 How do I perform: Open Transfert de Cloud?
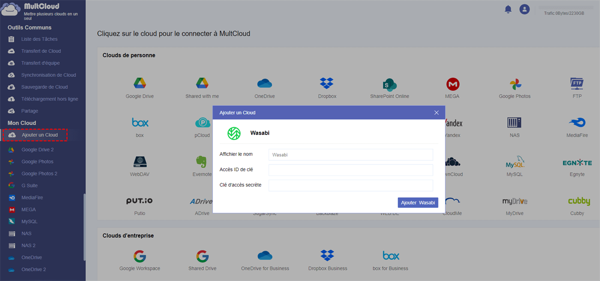[41, 51]
